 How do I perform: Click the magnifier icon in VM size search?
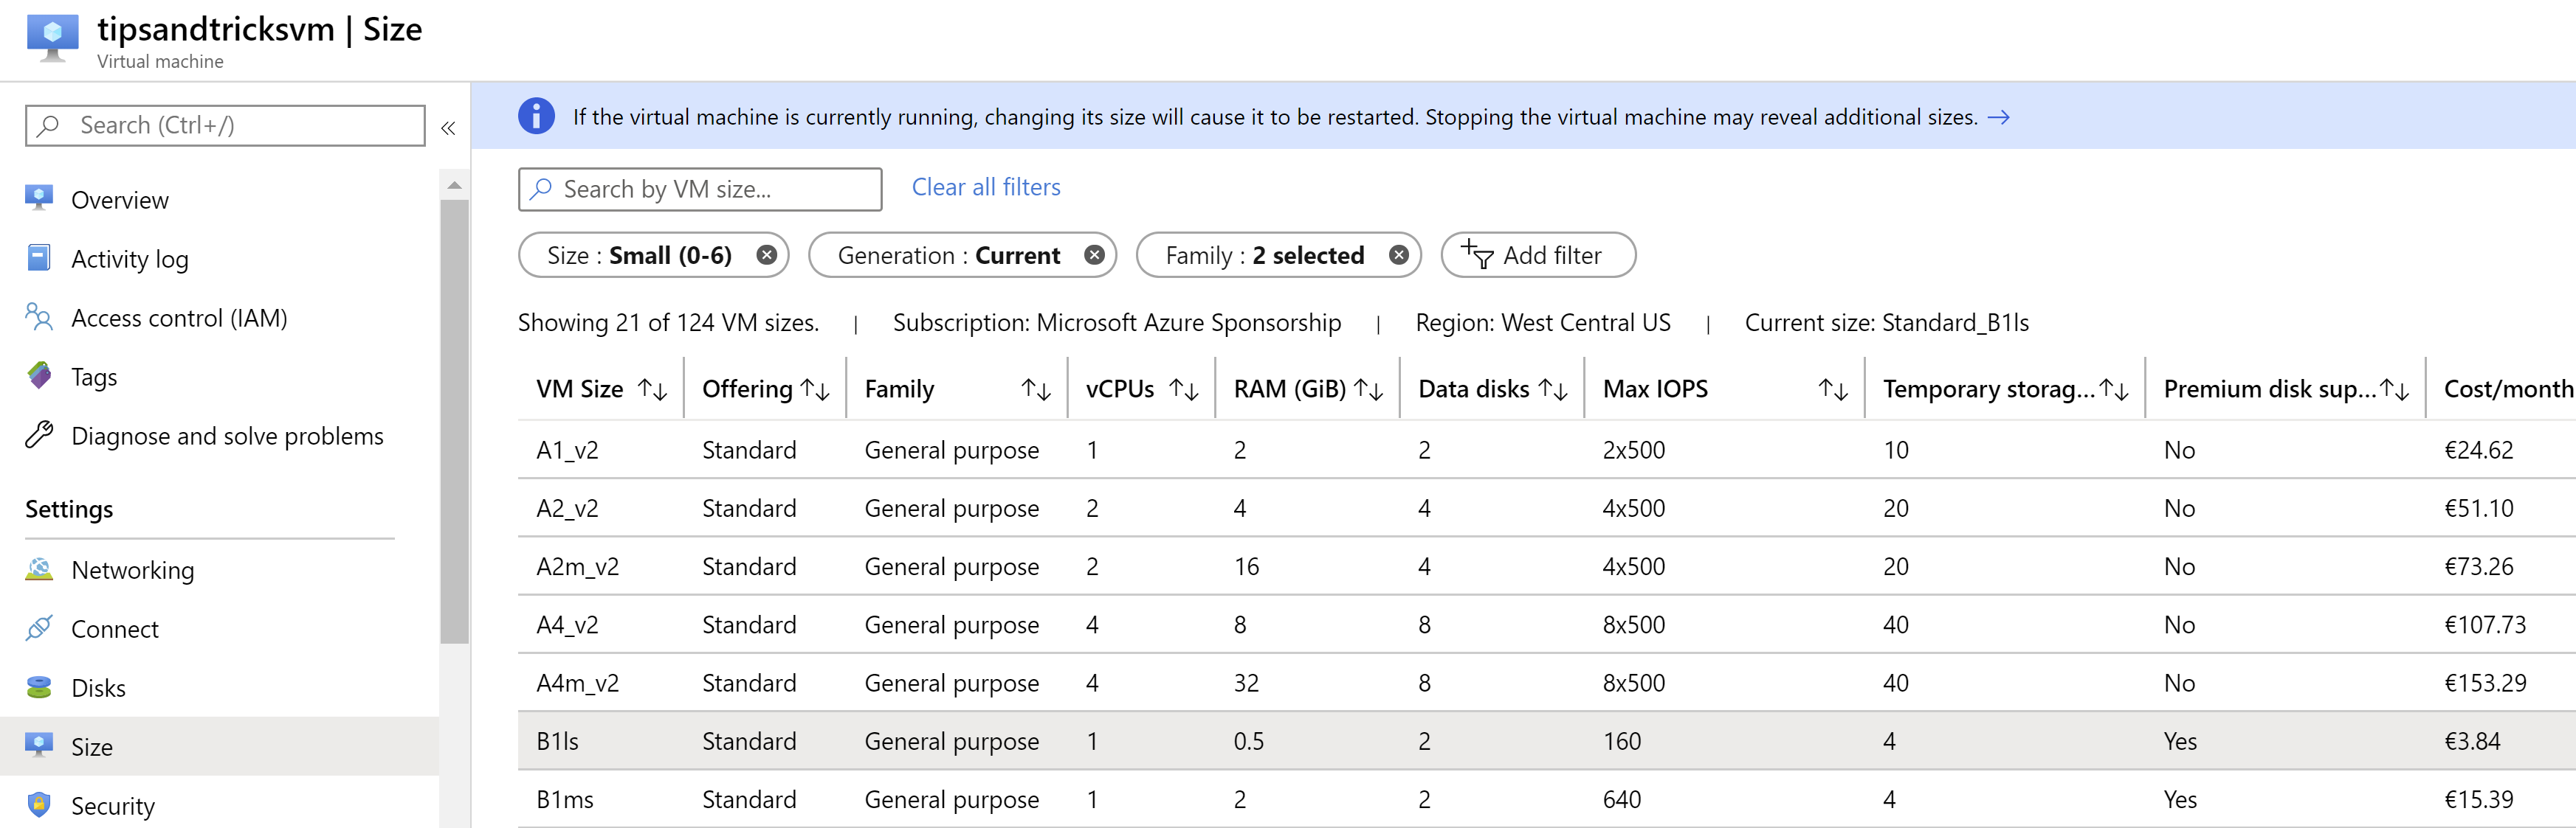(x=541, y=189)
